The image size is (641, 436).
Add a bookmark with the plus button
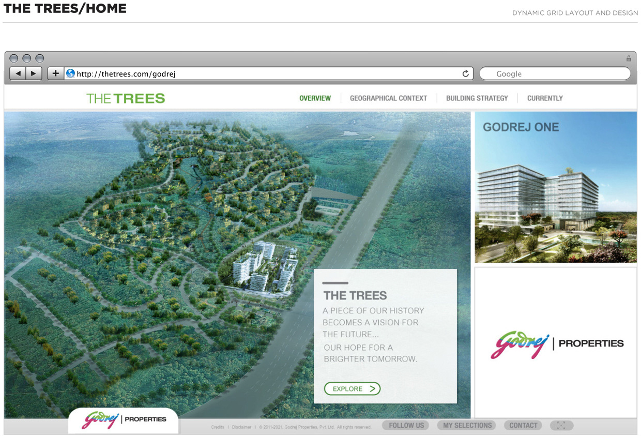click(x=55, y=73)
